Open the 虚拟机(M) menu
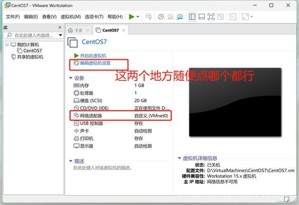The width and height of the screenshot is (299, 205). (x=71, y=17)
